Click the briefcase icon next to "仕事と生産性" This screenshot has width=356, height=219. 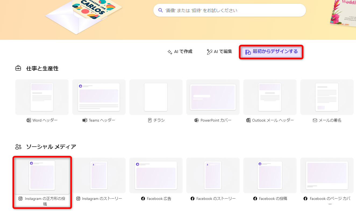click(18, 68)
